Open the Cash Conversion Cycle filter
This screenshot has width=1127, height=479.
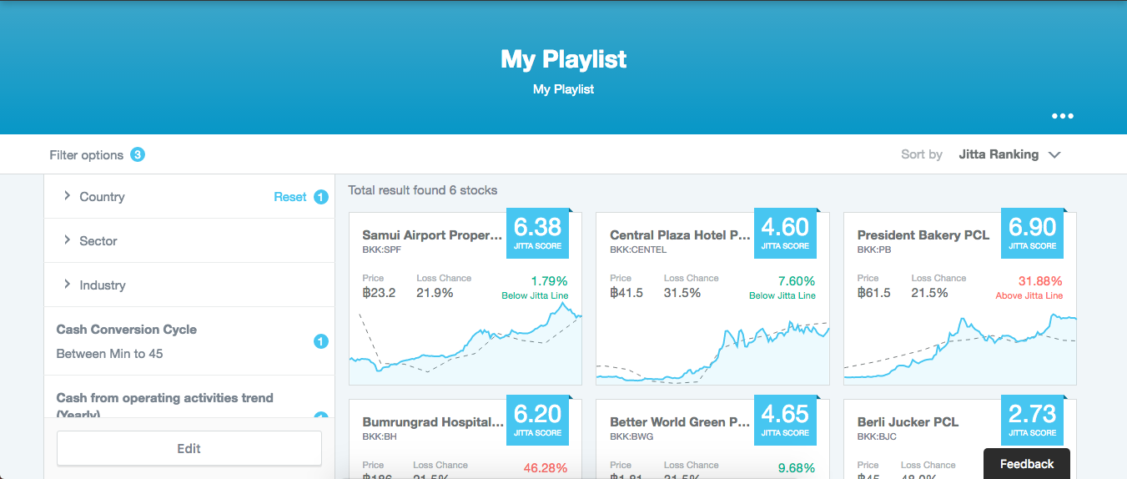coord(189,341)
